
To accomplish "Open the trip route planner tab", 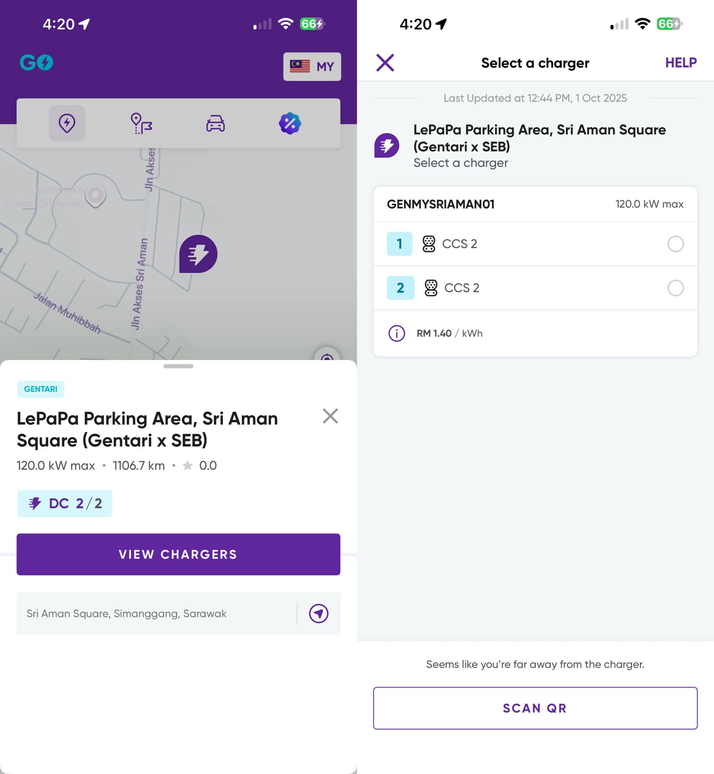I will click(x=141, y=123).
